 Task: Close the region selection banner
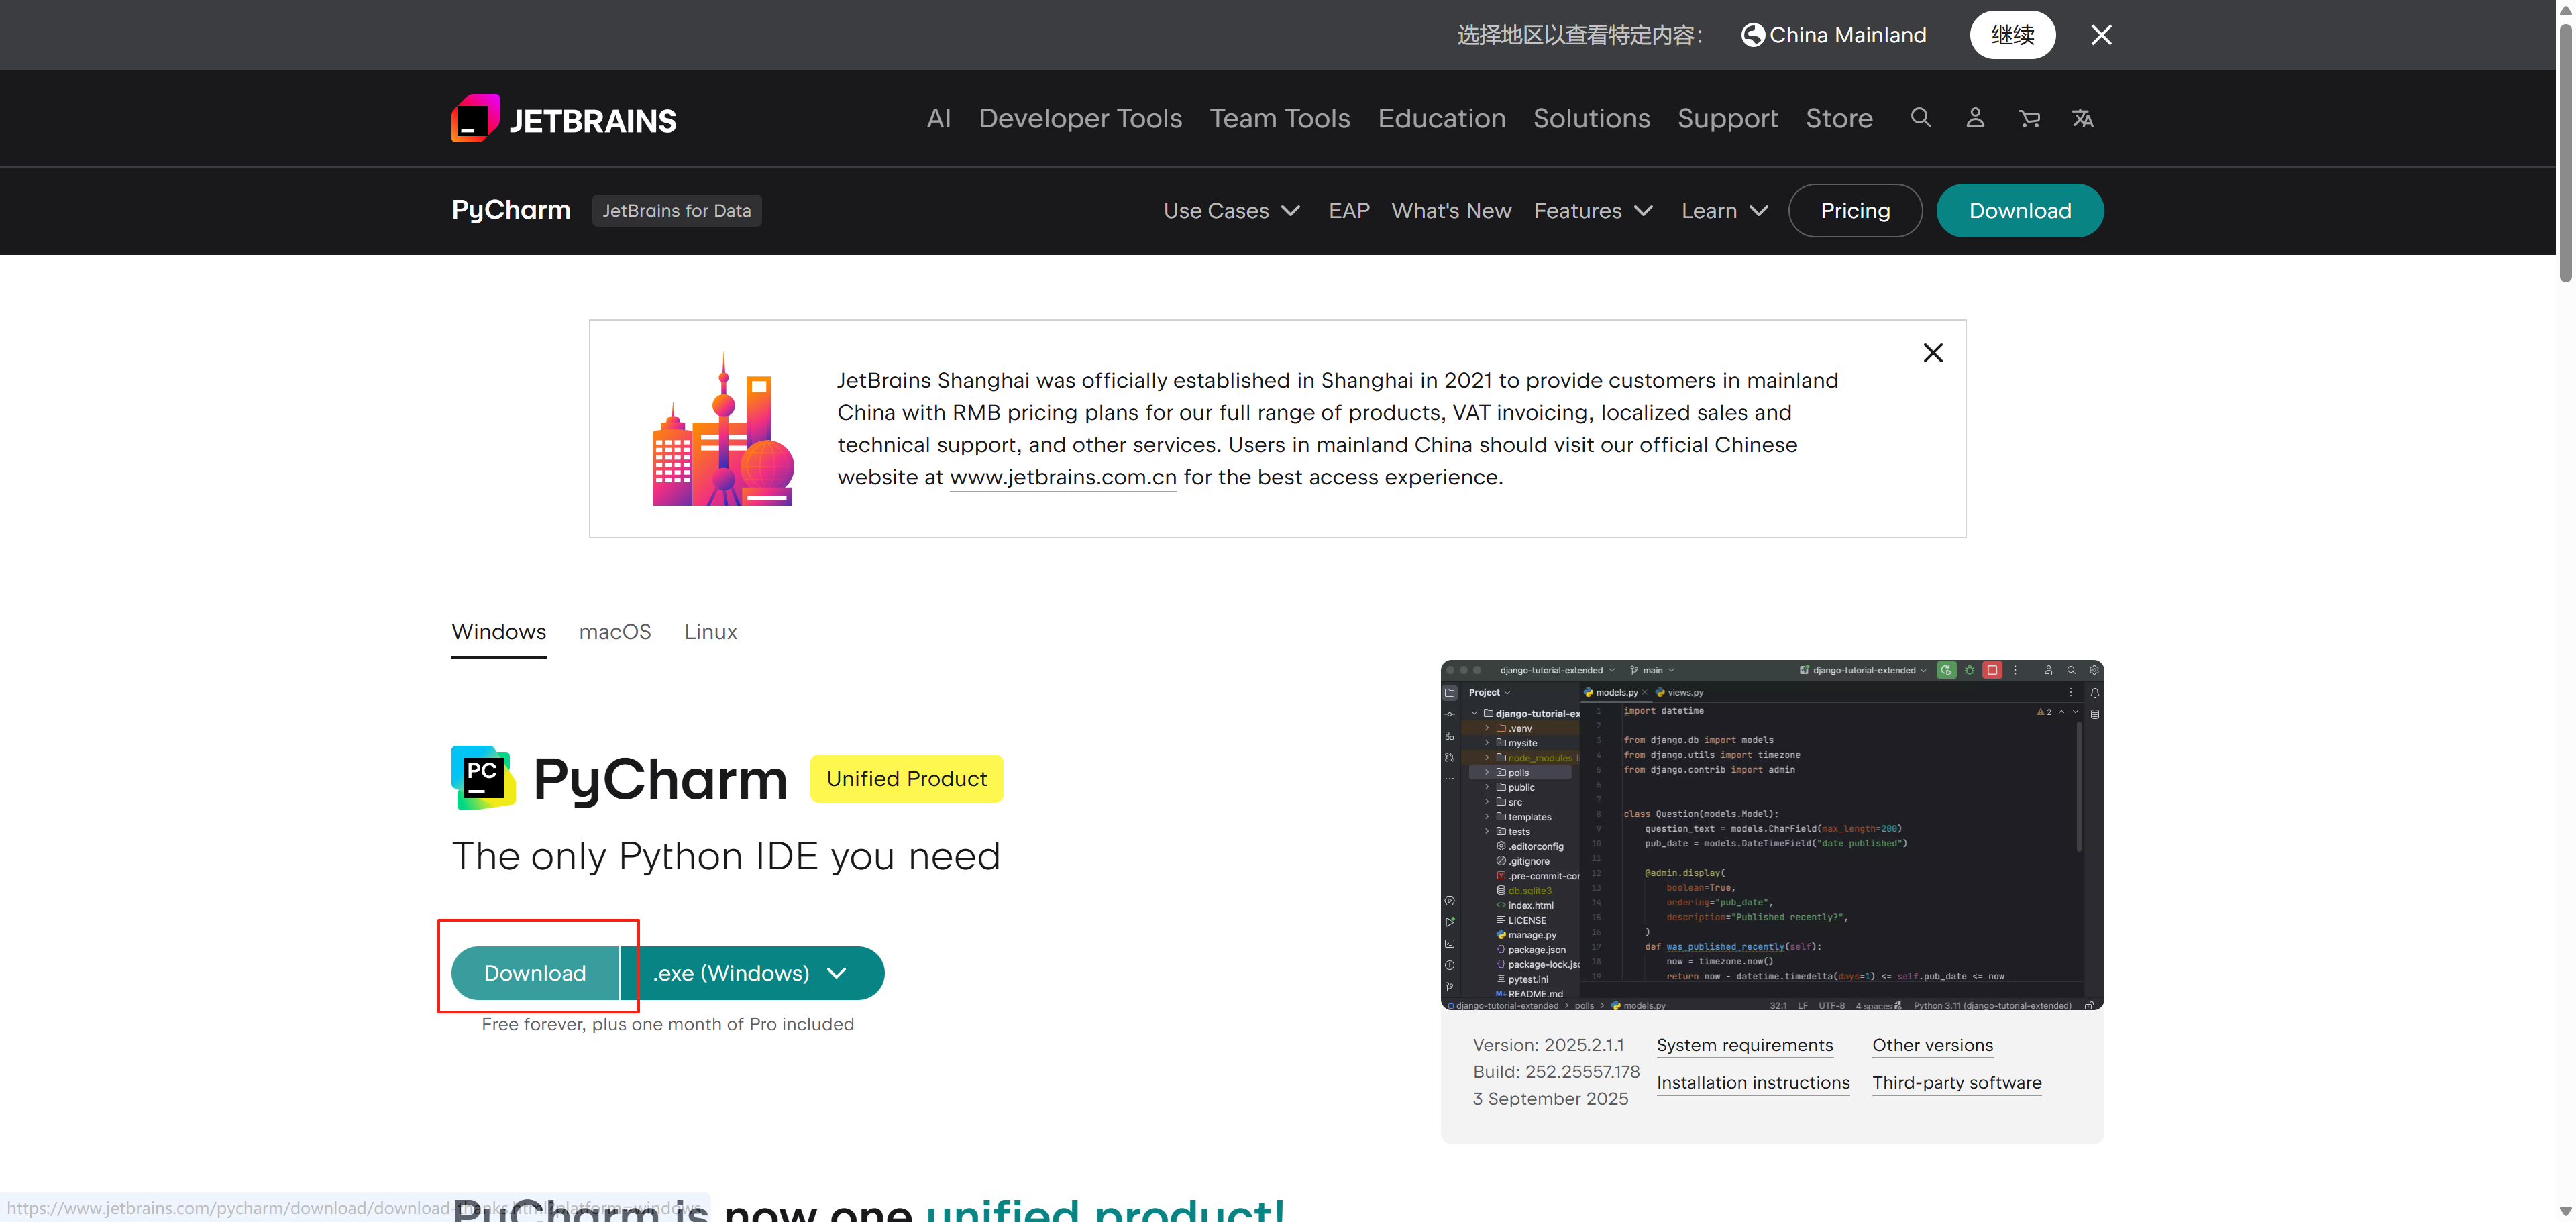coord(2101,35)
